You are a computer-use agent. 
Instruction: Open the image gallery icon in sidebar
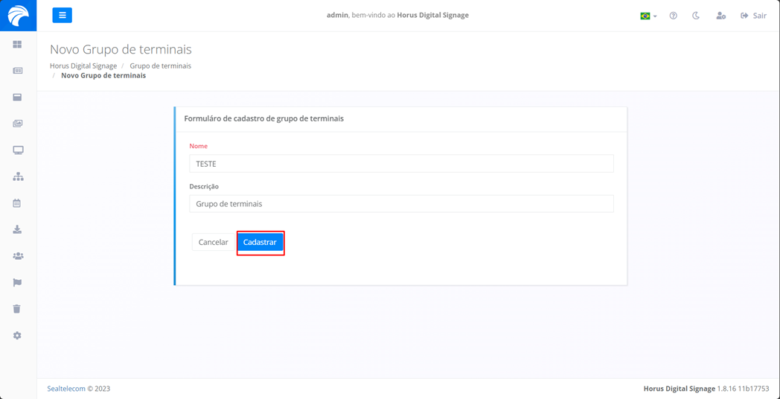pos(17,124)
